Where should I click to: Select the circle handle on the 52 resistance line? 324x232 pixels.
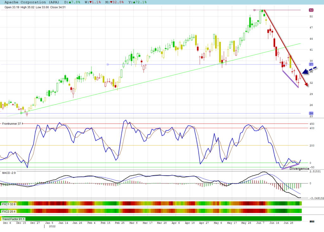[254, 10]
